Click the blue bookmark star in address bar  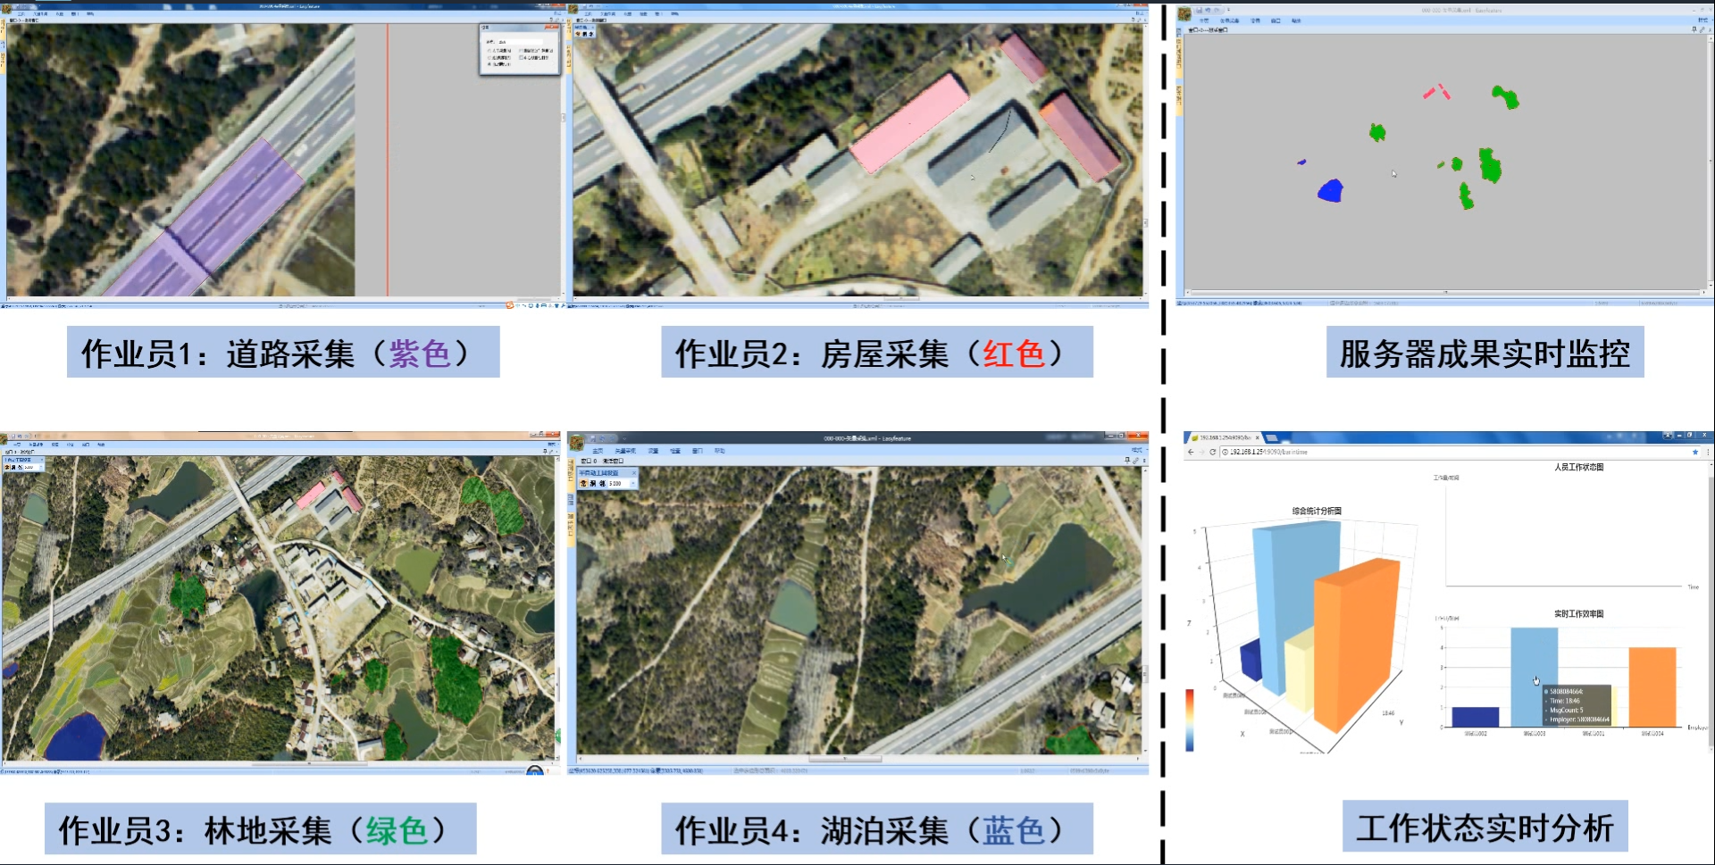pyautogui.click(x=1695, y=453)
